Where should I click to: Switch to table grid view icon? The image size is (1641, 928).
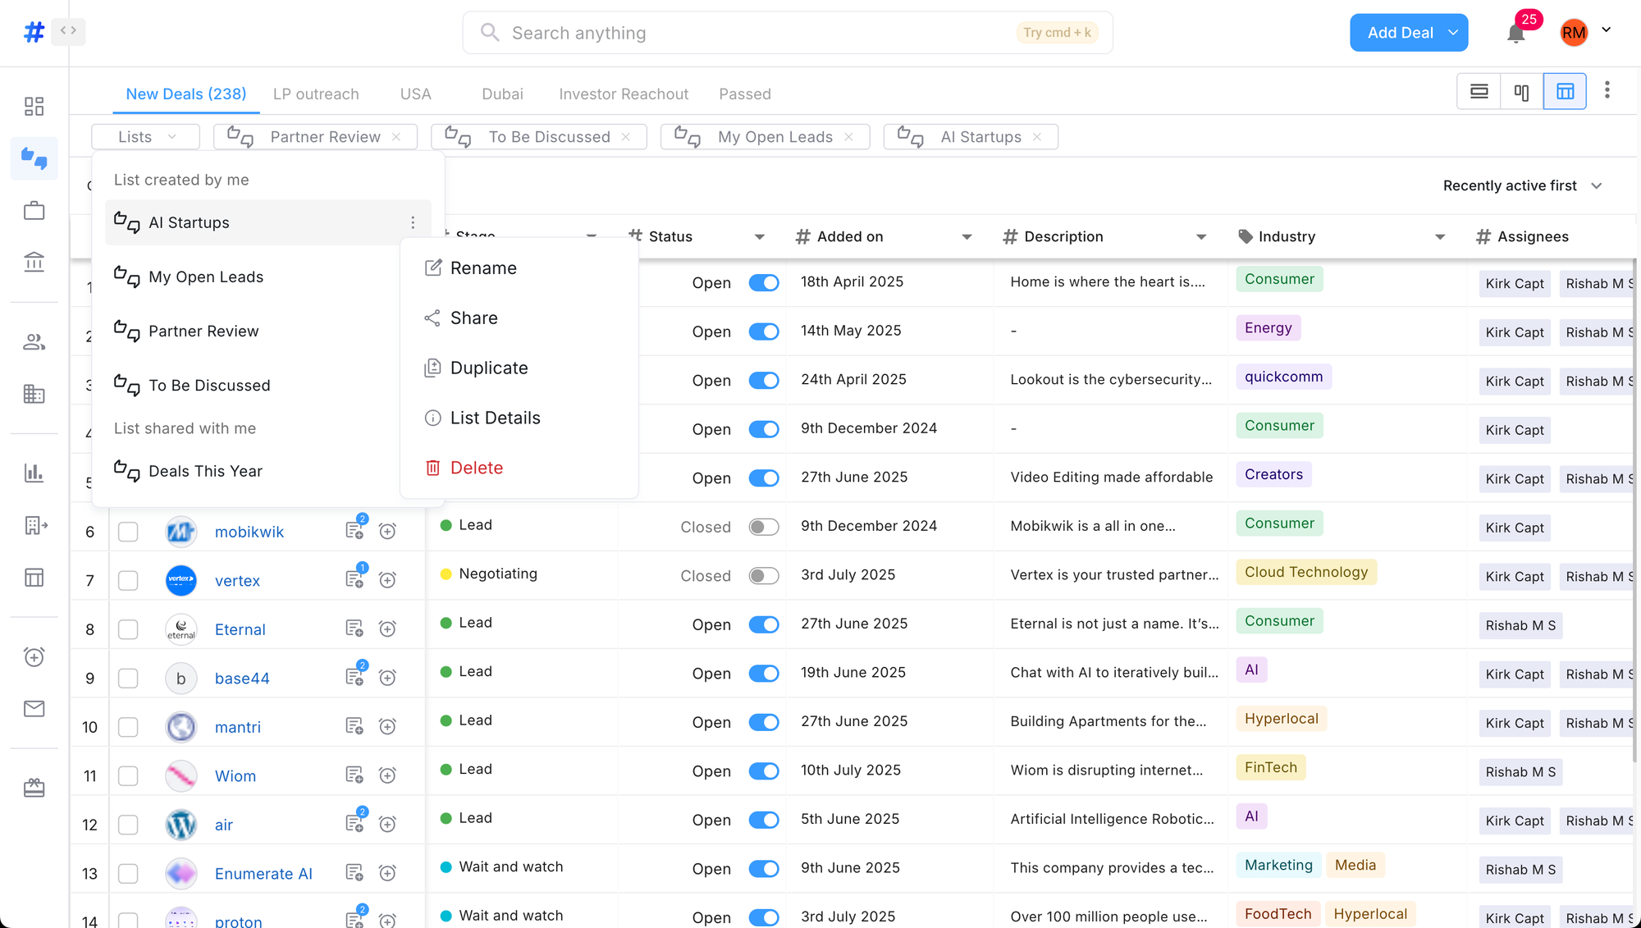click(x=1565, y=91)
